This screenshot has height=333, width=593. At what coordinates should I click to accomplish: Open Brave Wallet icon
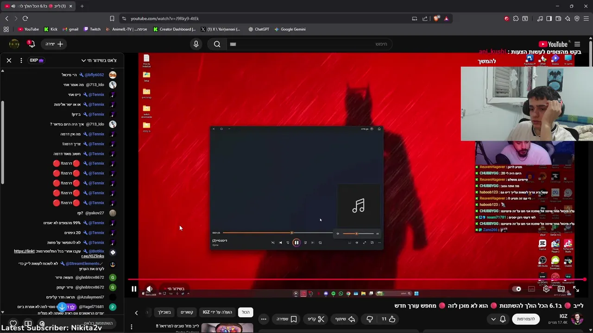(558, 18)
